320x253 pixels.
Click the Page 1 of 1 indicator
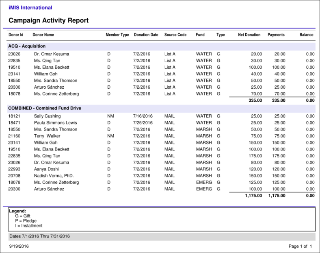click(x=301, y=246)
